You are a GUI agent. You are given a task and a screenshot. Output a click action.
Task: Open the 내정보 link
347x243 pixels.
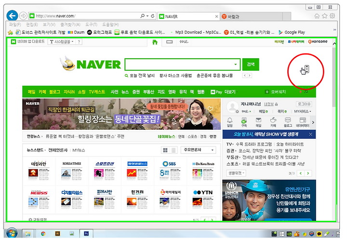pos(269,104)
